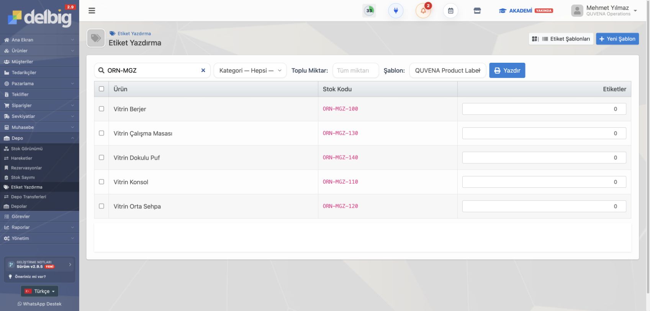Image resolution: width=650 pixels, height=311 pixels.
Task: Click the Toplu Miktar input field
Action: point(355,70)
